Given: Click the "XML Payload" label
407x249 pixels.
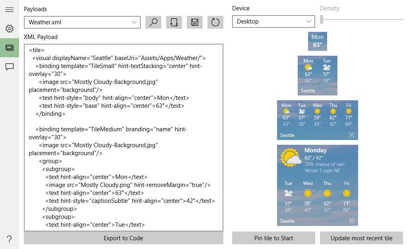Looking at the screenshot, I should [41, 37].
